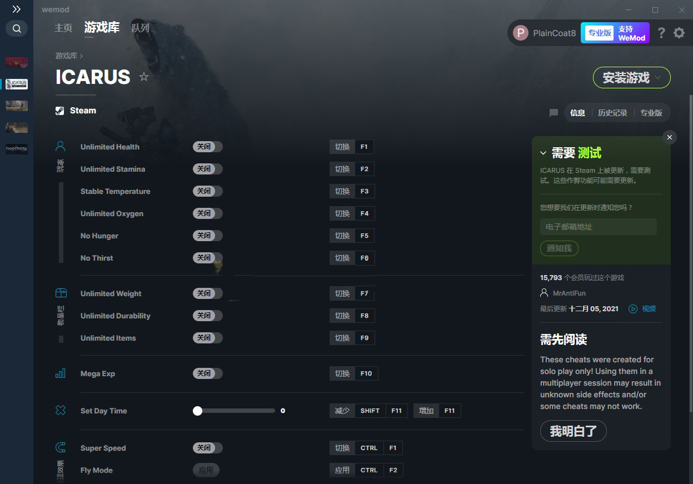Click the 增加 F11 hotkey button
The height and width of the screenshot is (484, 693).
[437, 411]
